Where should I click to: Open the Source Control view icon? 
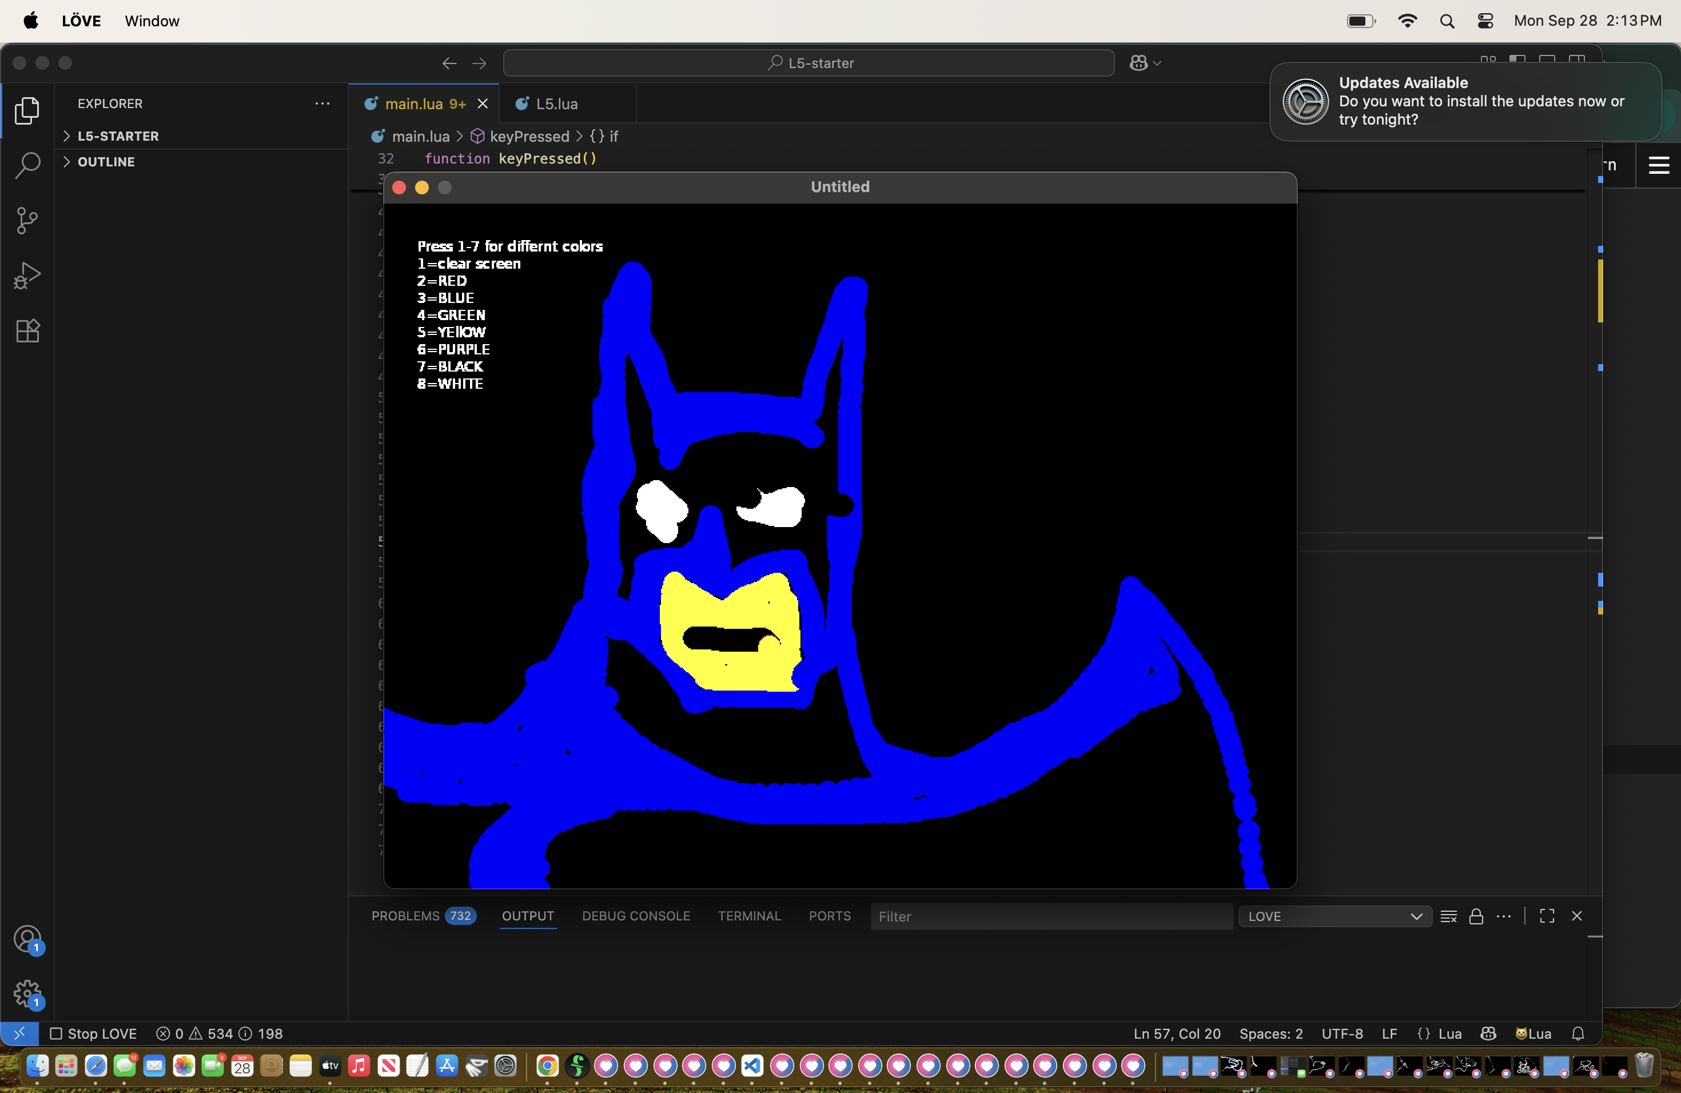27,220
